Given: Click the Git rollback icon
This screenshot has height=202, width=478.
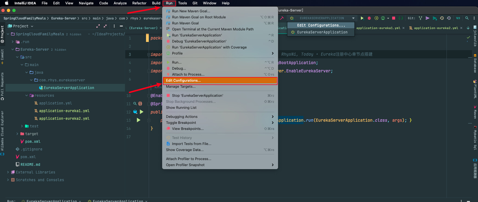Looking at the screenshot, I should click(449, 18).
